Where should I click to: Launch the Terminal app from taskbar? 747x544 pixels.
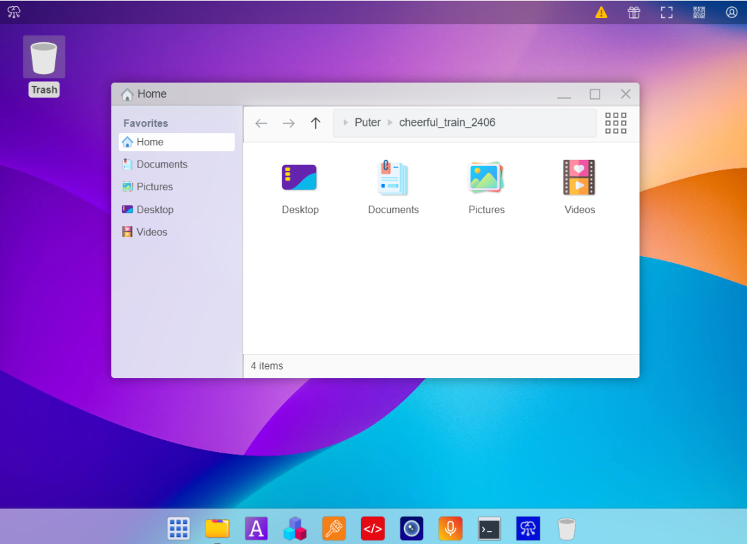pyautogui.click(x=489, y=529)
